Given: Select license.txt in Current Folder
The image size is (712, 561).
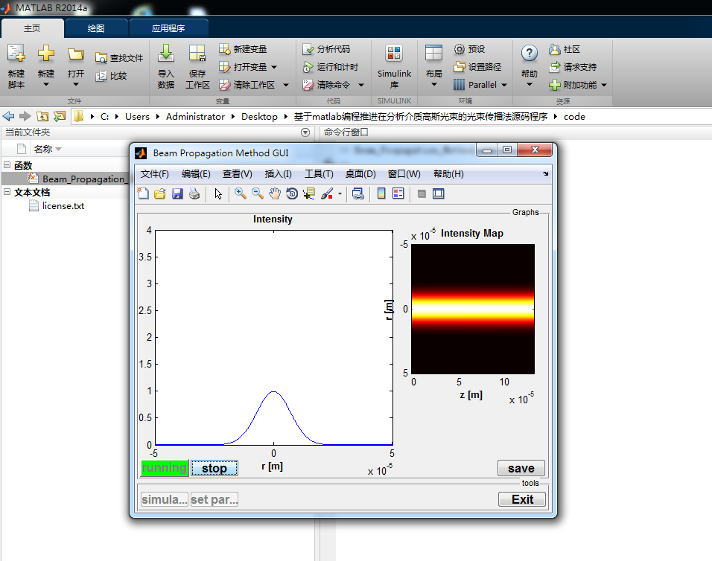Looking at the screenshot, I should (63, 206).
